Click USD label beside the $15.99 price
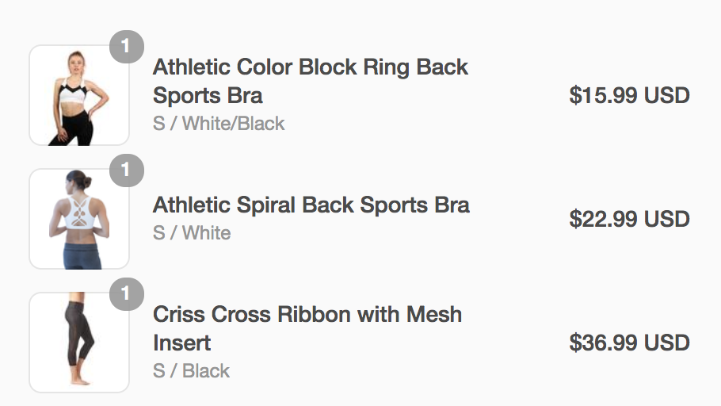The image size is (721, 406). tap(666, 96)
